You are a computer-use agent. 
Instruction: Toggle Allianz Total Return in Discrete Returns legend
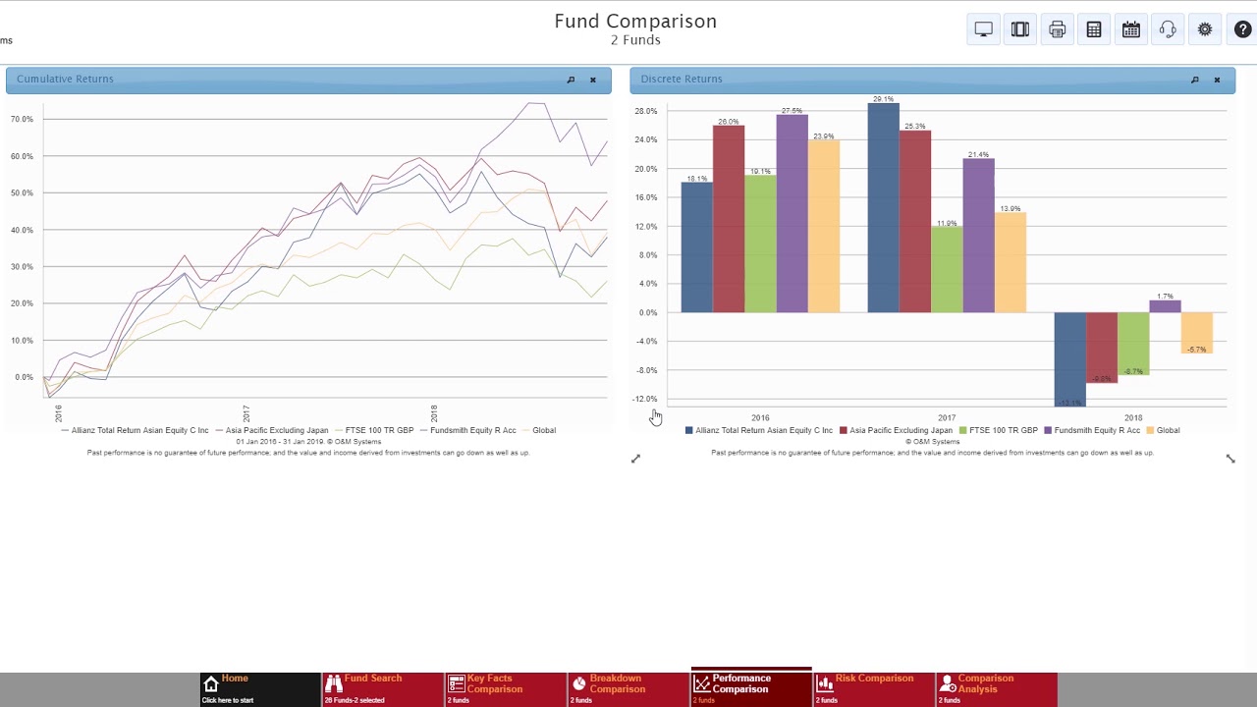(x=759, y=430)
